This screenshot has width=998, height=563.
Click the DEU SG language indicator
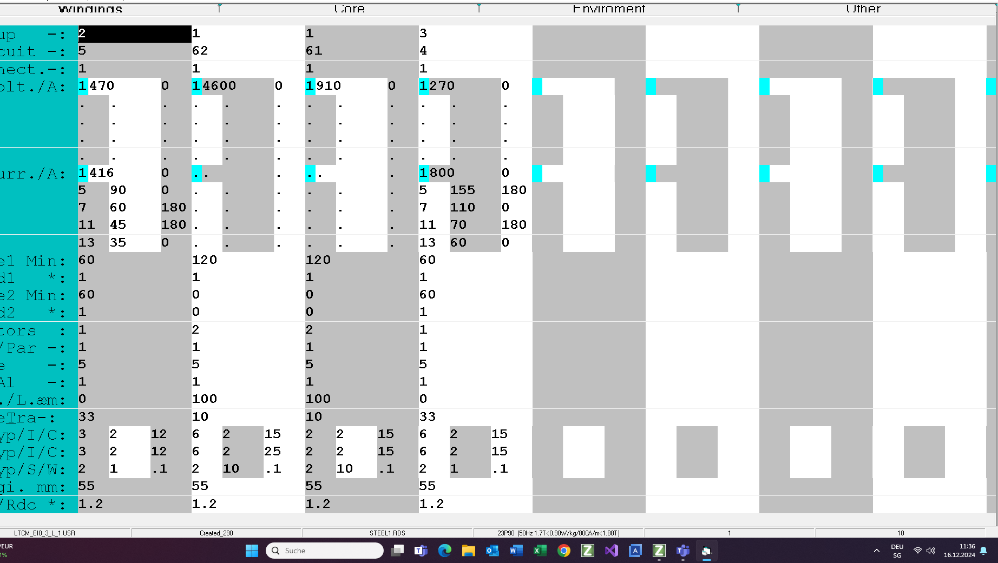(x=897, y=551)
